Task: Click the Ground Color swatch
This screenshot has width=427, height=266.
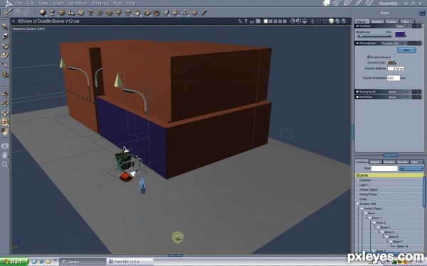Action: [x=391, y=62]
